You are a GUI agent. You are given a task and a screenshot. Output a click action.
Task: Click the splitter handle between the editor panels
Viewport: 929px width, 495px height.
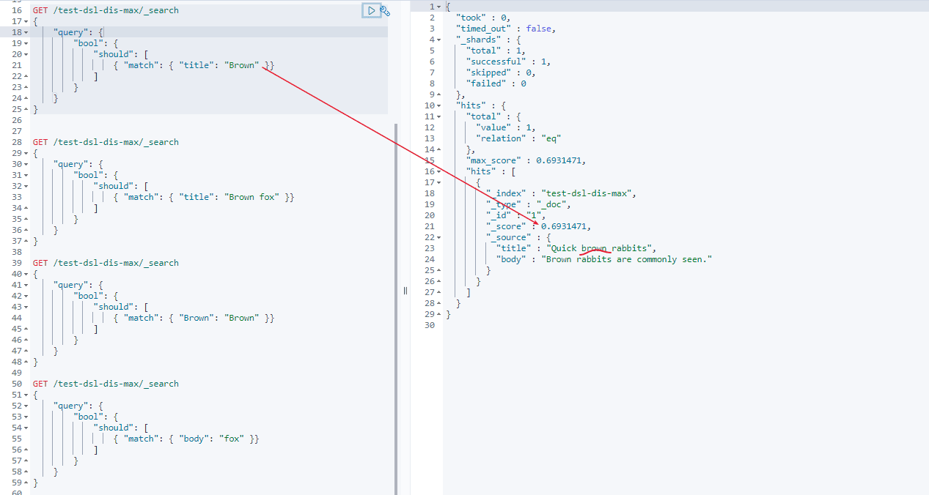click(x=405, y=291)
